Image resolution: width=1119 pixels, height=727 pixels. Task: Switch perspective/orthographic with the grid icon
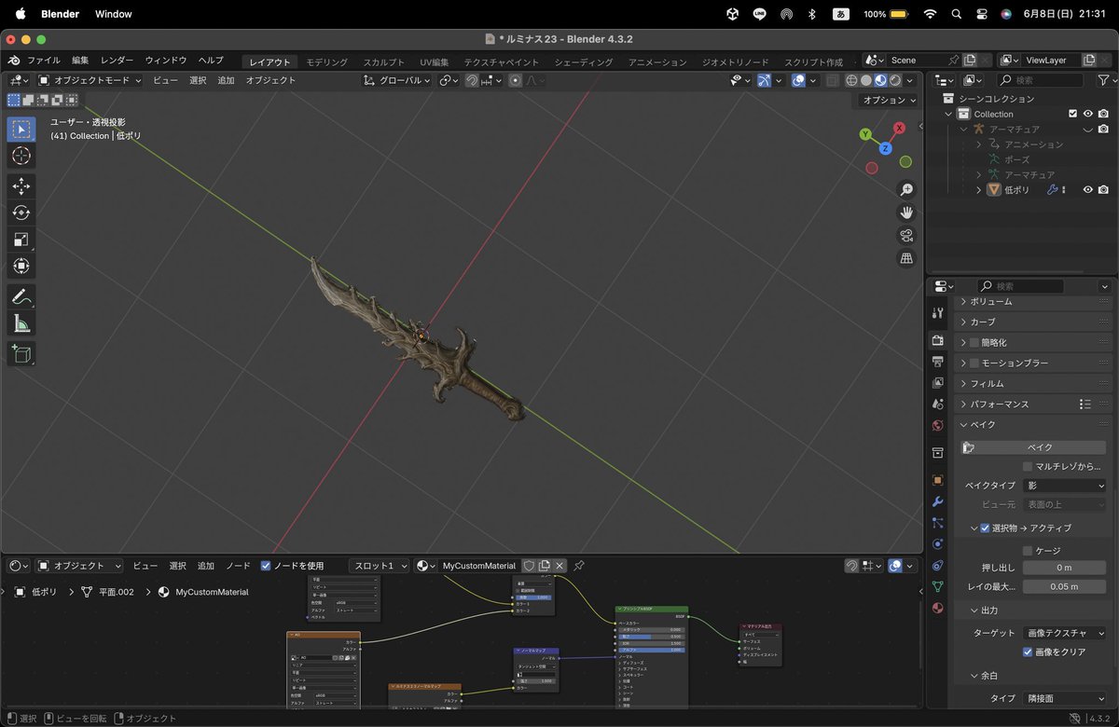point(906,258)
